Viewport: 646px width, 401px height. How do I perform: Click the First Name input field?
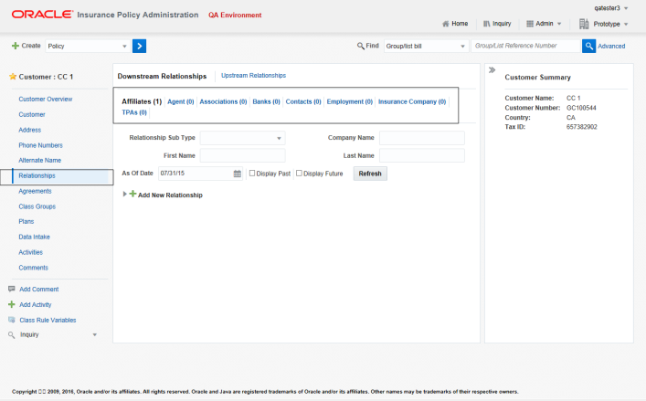(x=242, y=155)
